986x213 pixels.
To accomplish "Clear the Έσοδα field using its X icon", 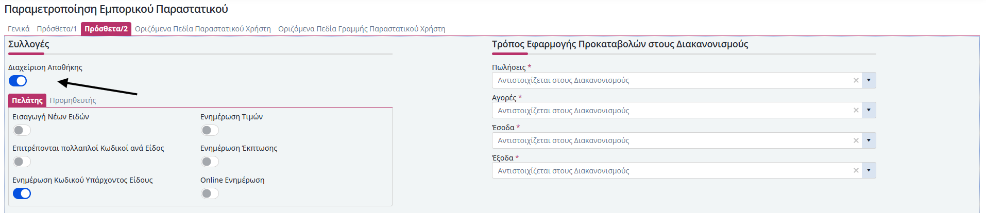I will 856,140.
